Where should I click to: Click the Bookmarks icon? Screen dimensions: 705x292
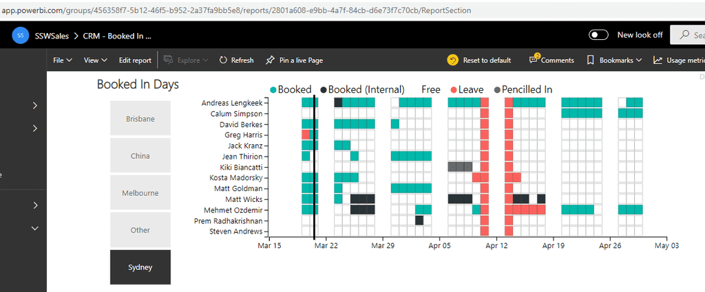[591, 60]
